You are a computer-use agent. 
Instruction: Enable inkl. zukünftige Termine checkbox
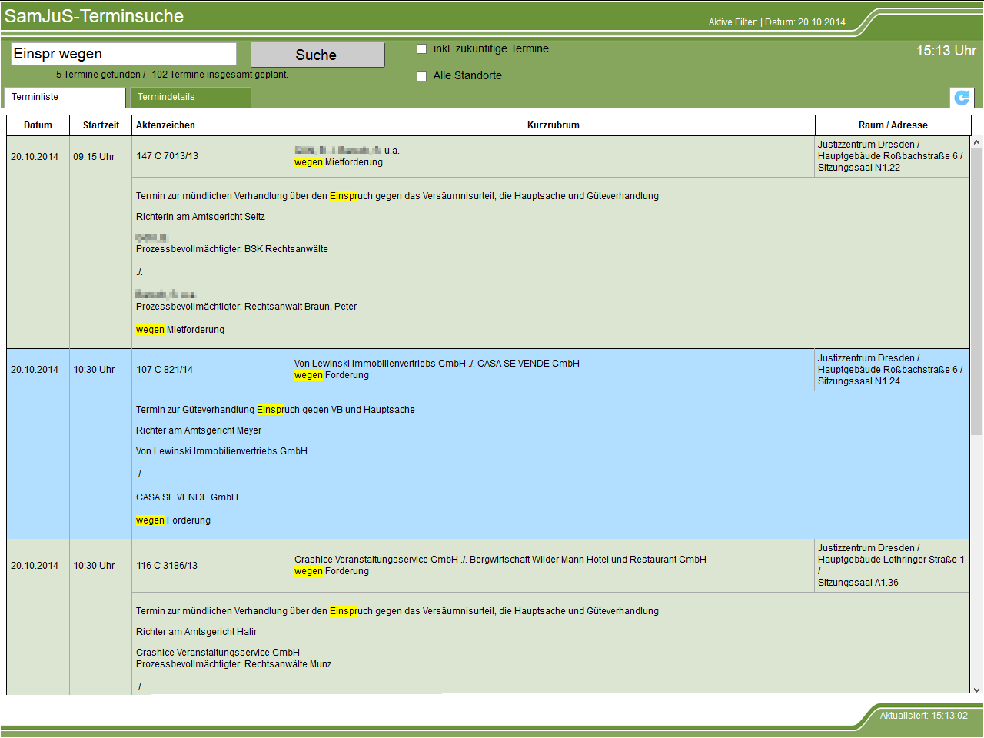[x=421, y=49]
